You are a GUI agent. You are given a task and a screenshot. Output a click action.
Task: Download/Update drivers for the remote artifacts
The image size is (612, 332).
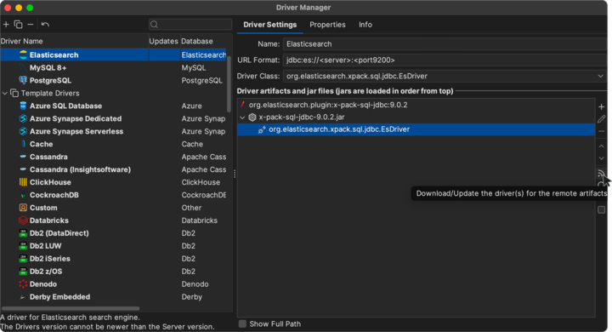click(x=601, y=173)
